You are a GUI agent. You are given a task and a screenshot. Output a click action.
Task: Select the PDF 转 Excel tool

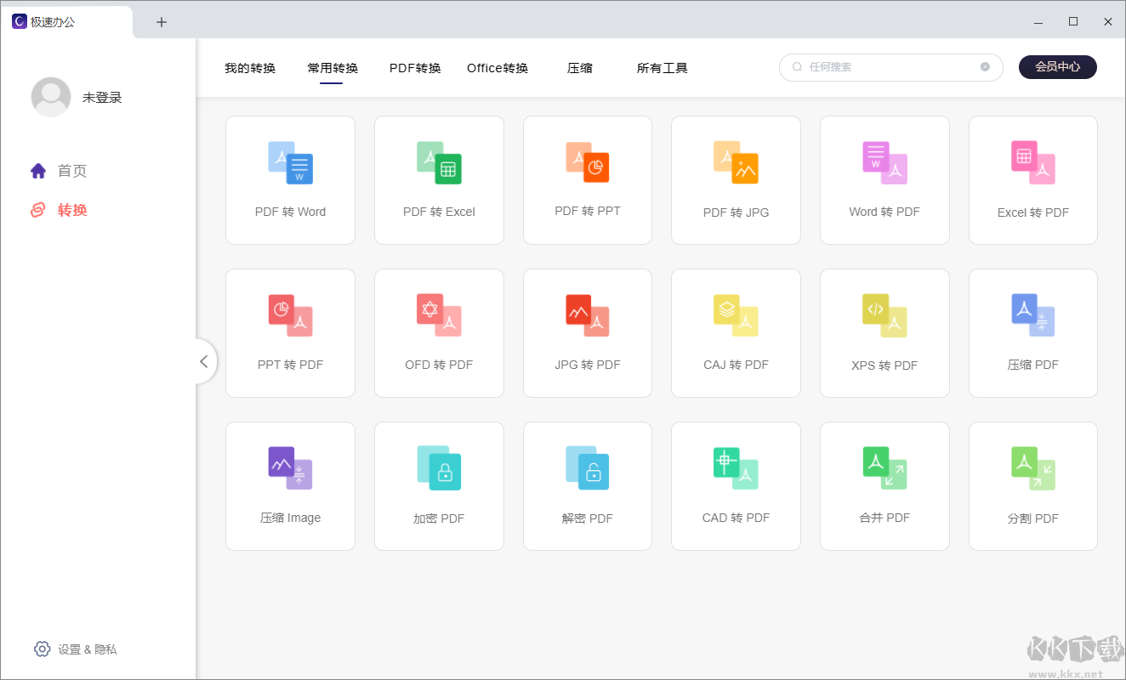(439, 179)
